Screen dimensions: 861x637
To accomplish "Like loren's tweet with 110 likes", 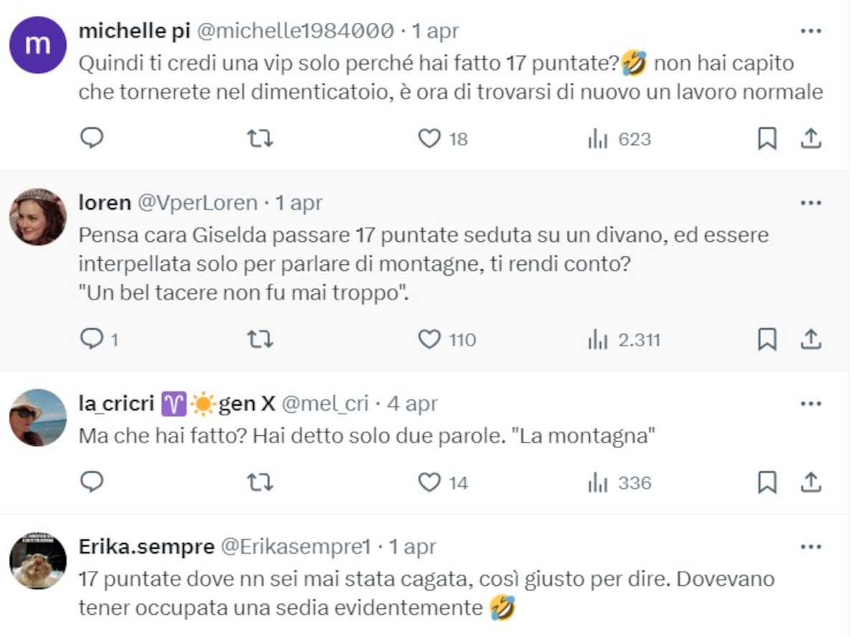I will (x=429, y=339).
